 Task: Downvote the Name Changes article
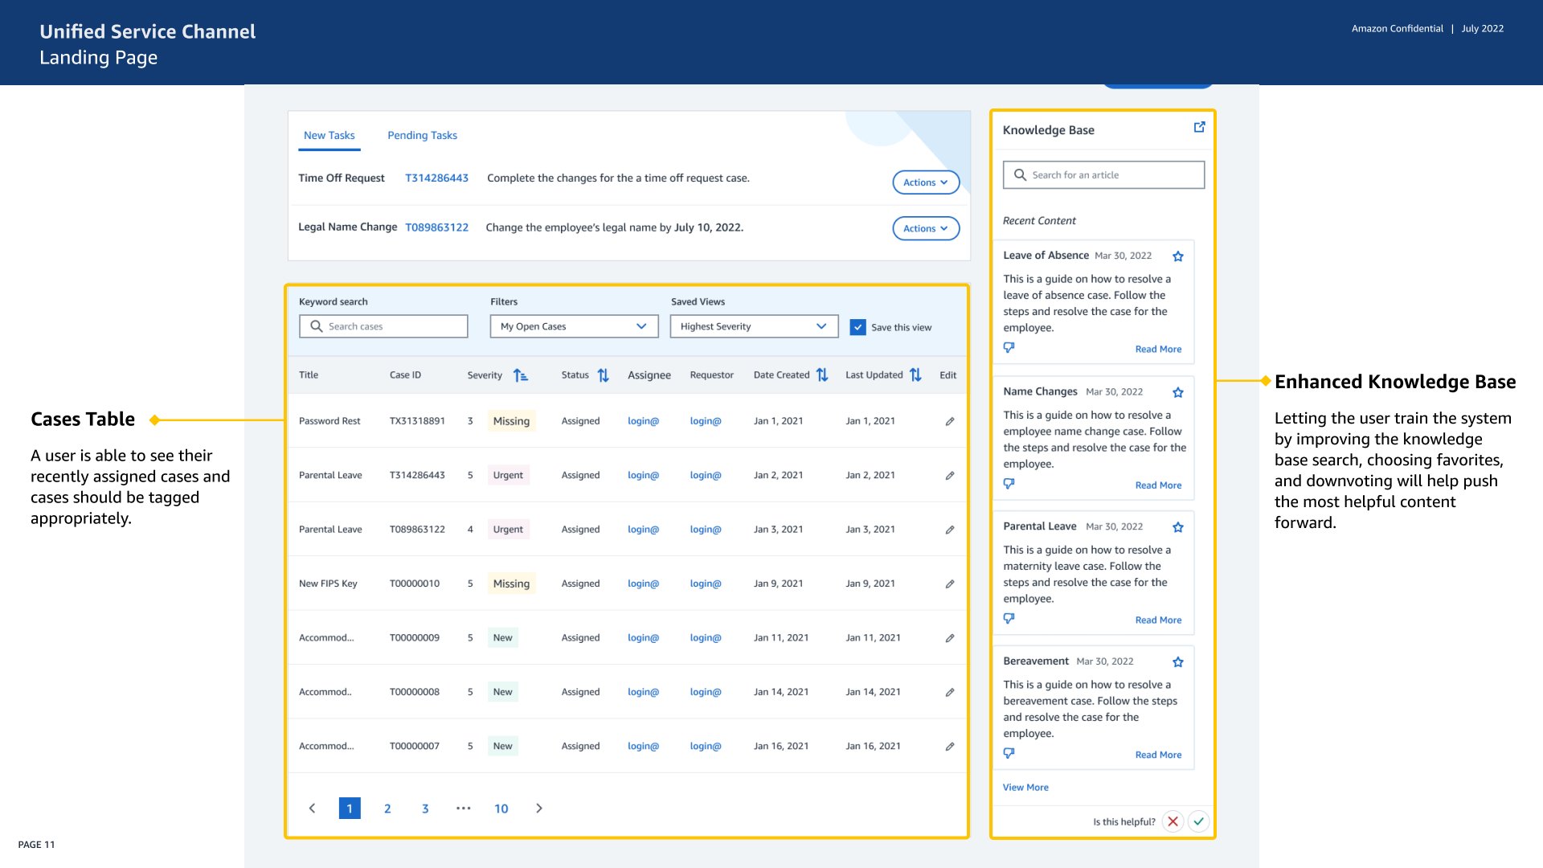1009,484
